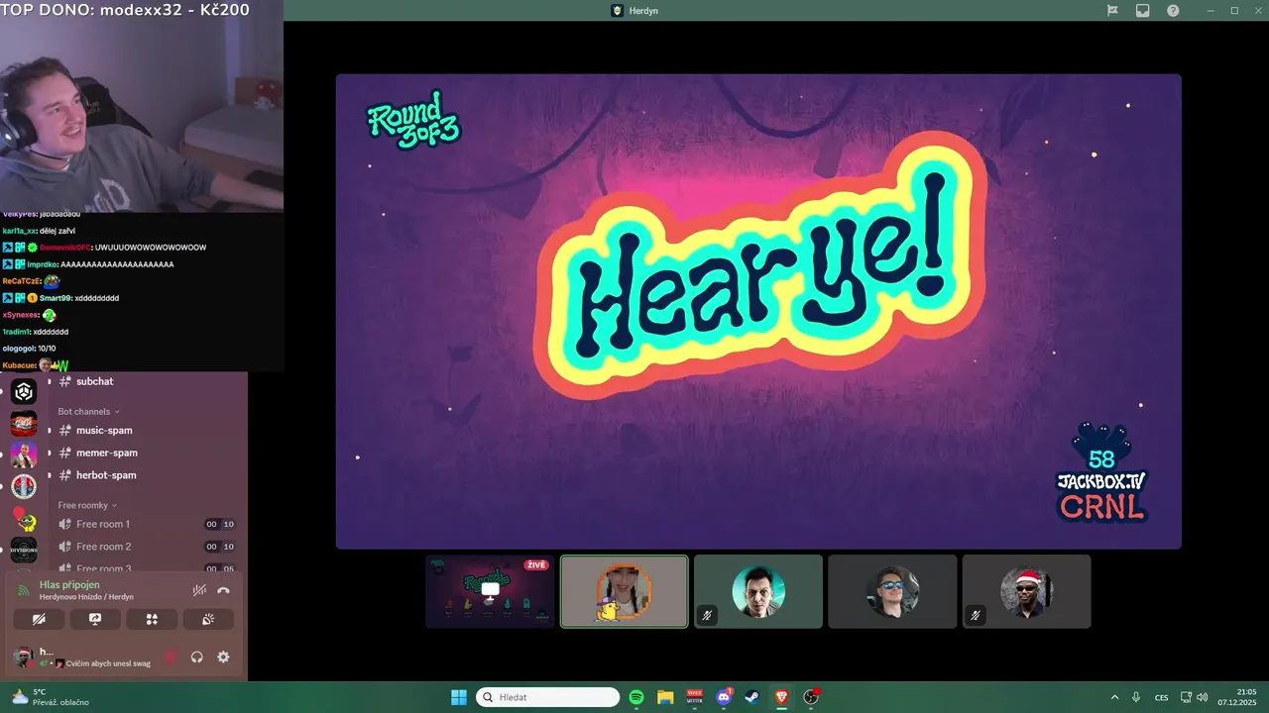The image size is (1269, 713).
Task: Select the red-and-black logo server icon
Action: 24,424
